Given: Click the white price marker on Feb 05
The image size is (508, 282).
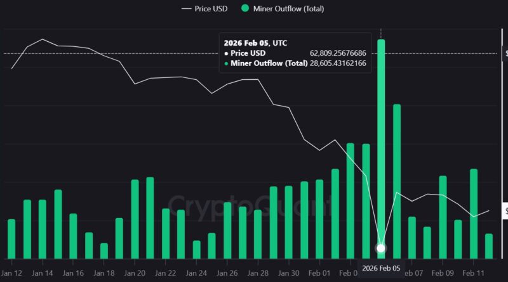Looking at the screenshot, I should point(381,248).
